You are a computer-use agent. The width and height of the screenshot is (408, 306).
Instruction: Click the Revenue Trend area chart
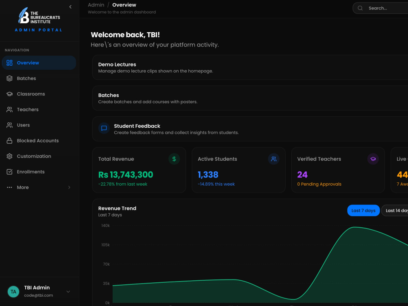[x=260, y=265]
